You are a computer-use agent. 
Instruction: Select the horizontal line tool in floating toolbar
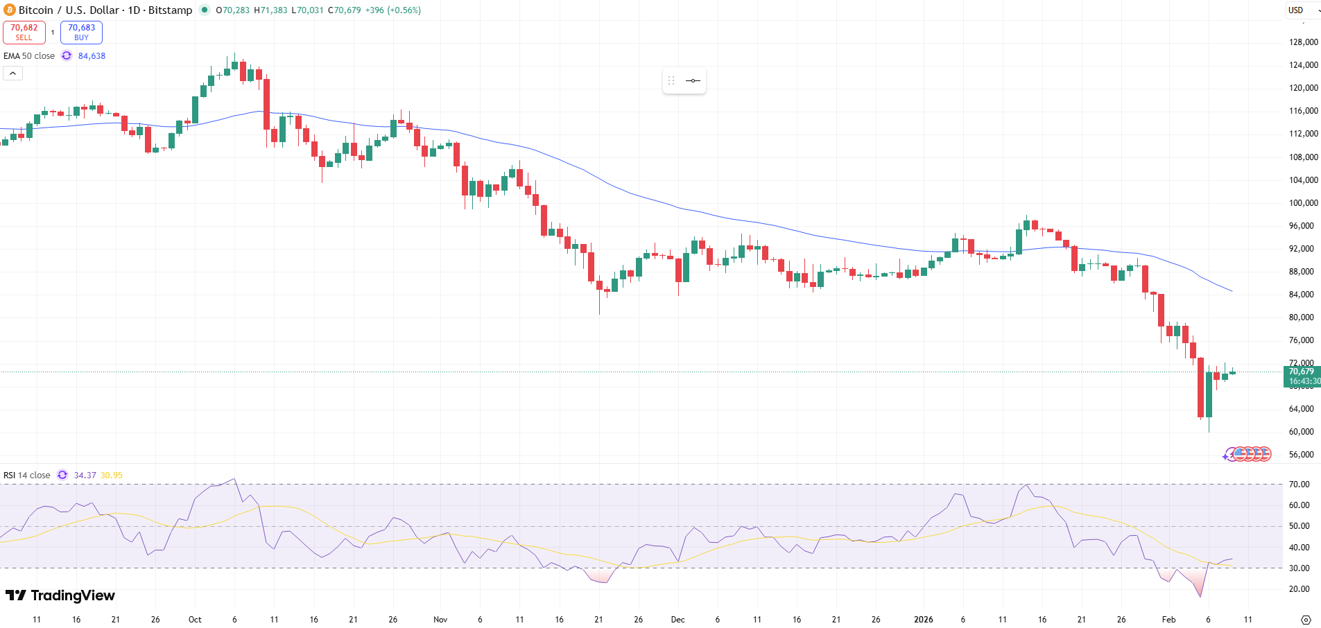(x=692, y=80)
